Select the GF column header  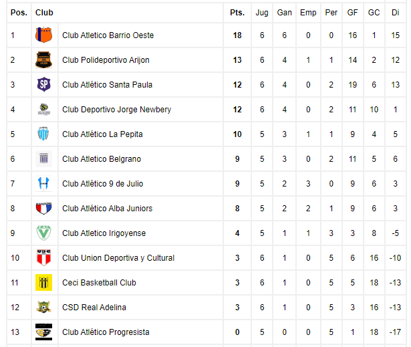(352, 13)
